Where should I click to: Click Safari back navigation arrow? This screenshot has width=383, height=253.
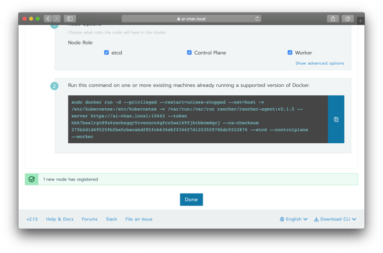pyautogui.click(x=48, y=19)
